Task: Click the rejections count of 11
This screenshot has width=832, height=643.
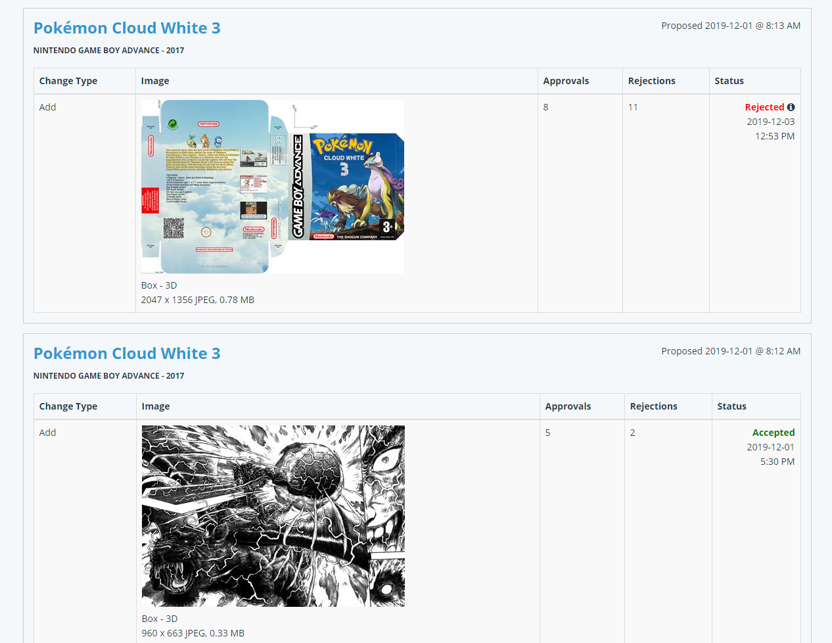Action: (633, 107)
